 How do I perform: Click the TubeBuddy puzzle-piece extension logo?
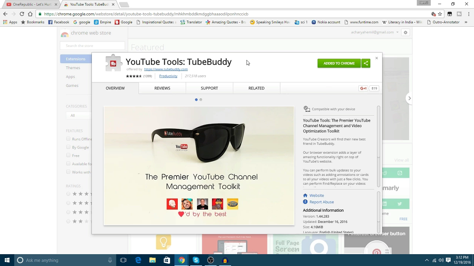tap(113, 63)
